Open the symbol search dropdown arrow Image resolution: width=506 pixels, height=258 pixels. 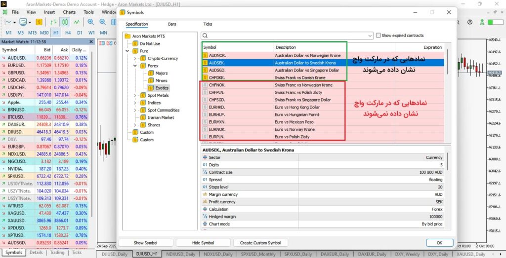pyautogui.click(x=370, y=36)
